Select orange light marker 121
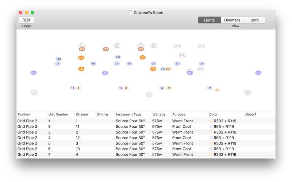Screen dimensions: 292x182 tap(153, 69)
